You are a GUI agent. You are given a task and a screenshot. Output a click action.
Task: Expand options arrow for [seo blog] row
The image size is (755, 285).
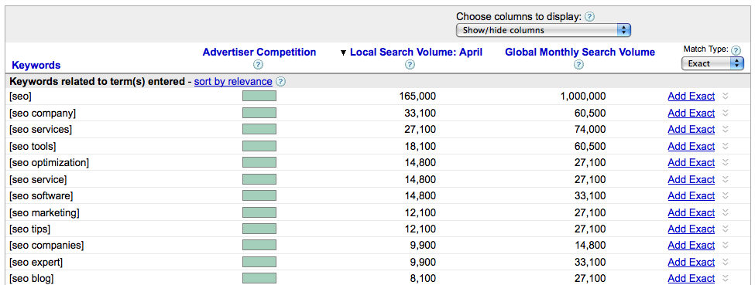pos(726,278)
